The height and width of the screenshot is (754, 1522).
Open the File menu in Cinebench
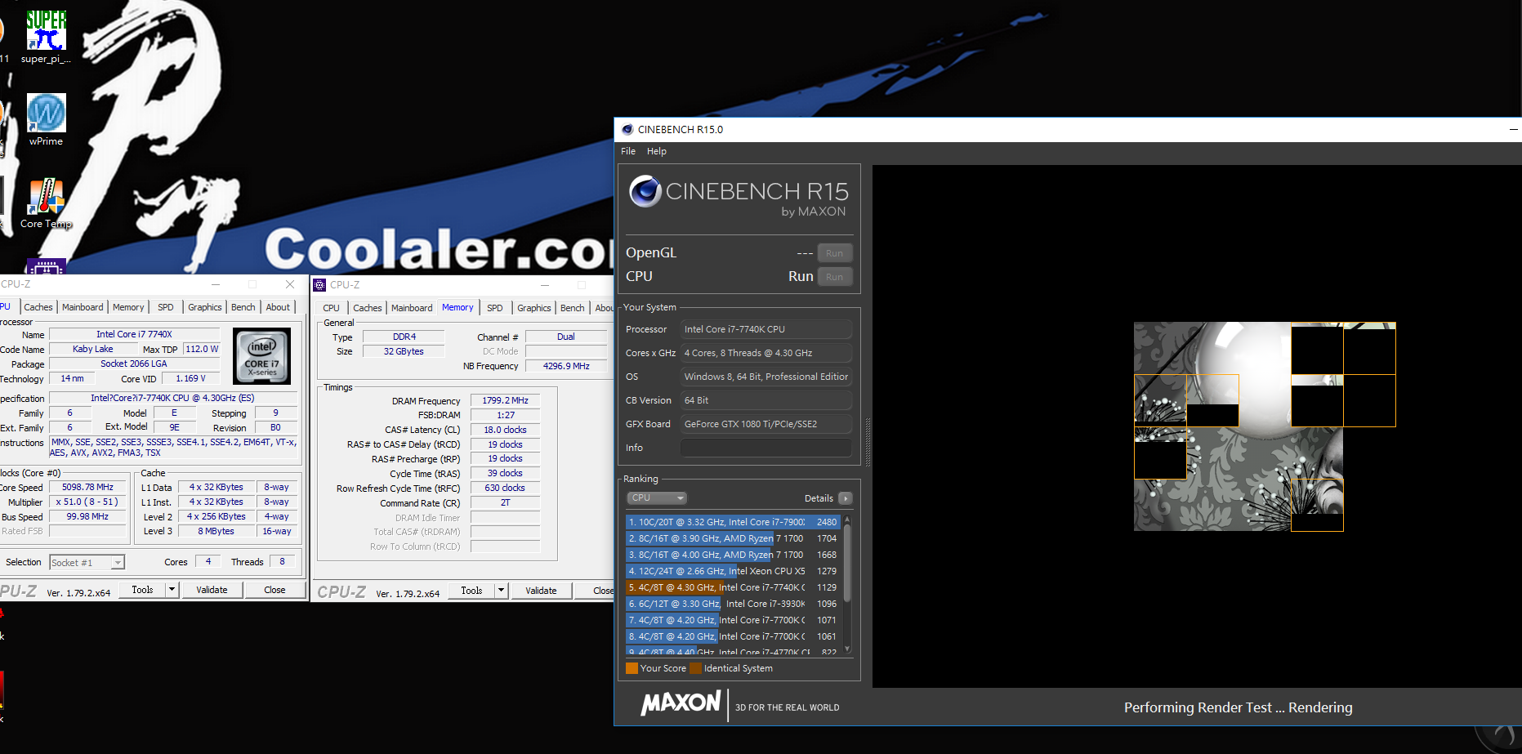[x=627, y=151]
